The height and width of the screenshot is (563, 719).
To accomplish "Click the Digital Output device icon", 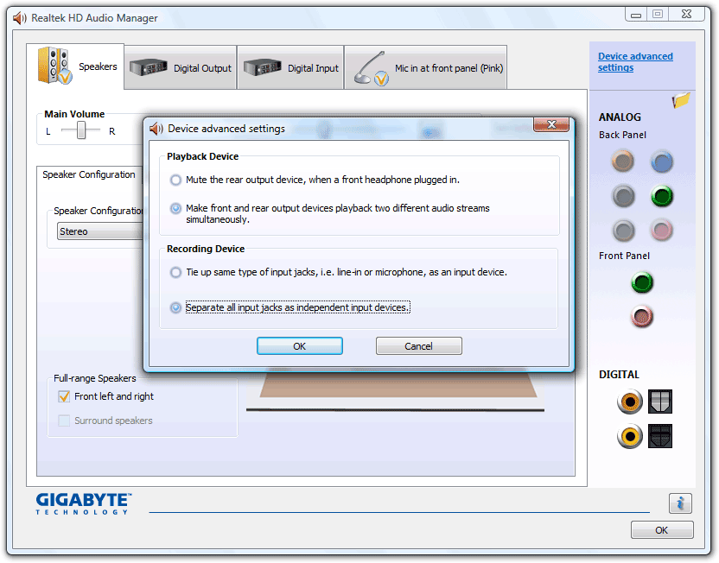I will 148,67.
